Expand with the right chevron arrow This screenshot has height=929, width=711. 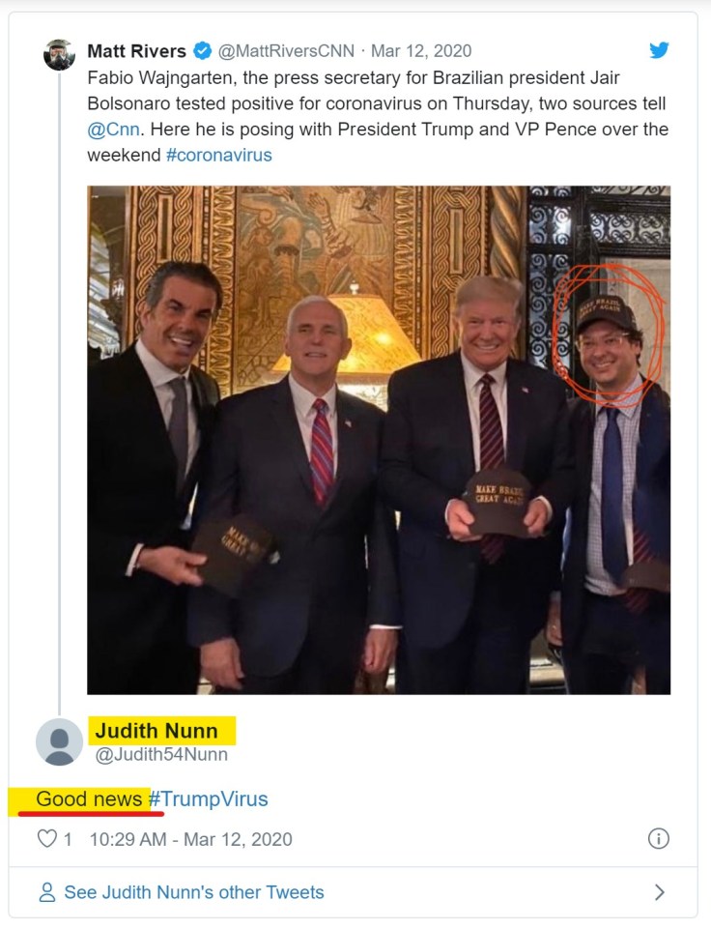click(660, 892)
